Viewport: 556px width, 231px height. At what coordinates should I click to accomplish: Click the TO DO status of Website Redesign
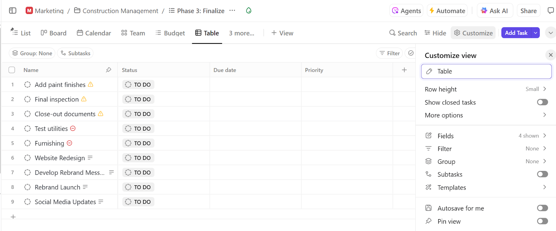click(138, 158)
